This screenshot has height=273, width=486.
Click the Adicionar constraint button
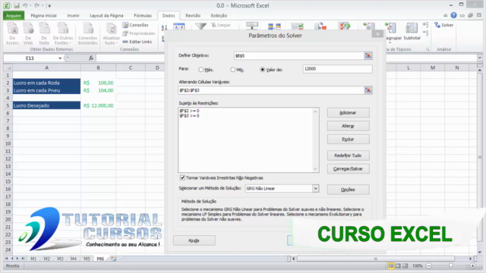pos(348,113)
